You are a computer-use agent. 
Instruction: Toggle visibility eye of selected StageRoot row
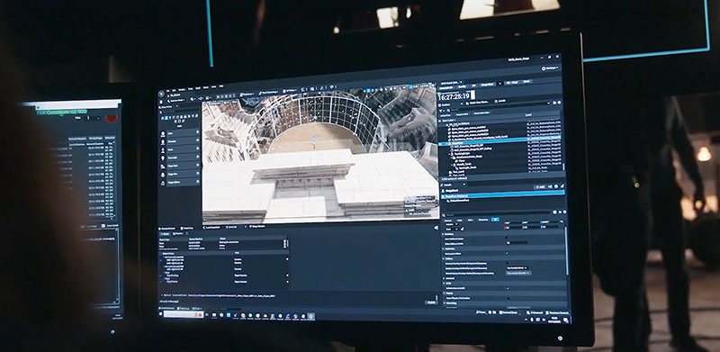click(x=440, y=143)
